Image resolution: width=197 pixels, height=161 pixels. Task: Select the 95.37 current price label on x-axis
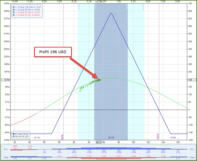point(99,142)
